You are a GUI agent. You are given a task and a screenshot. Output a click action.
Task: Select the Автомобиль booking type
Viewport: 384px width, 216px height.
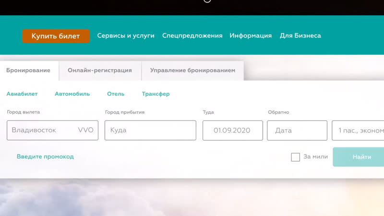click(72, 94)
